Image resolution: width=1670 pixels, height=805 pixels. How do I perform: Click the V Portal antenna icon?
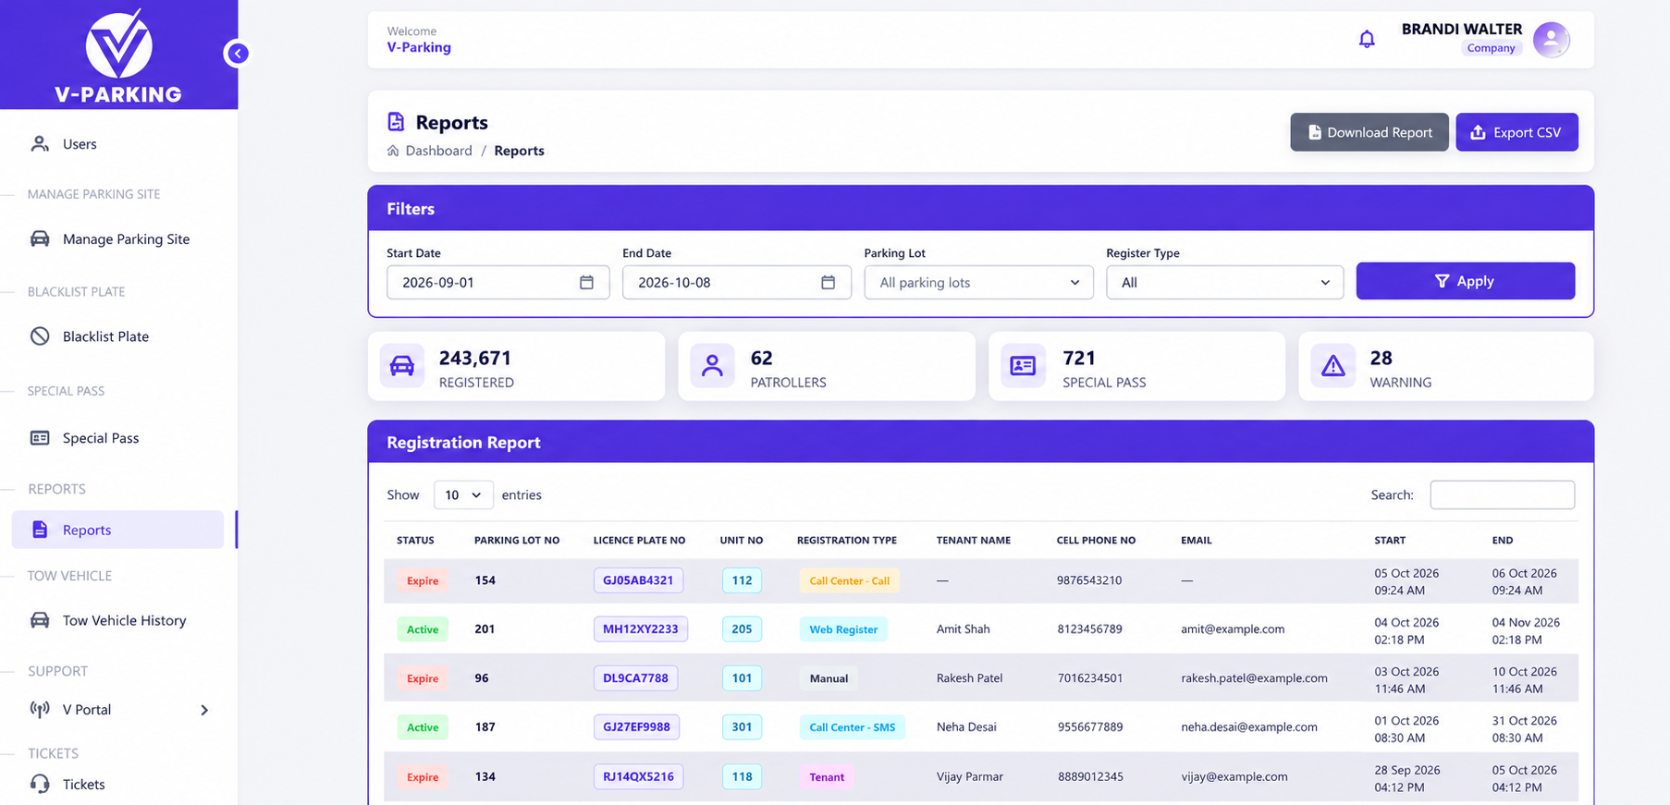click(x=40, y=709)
